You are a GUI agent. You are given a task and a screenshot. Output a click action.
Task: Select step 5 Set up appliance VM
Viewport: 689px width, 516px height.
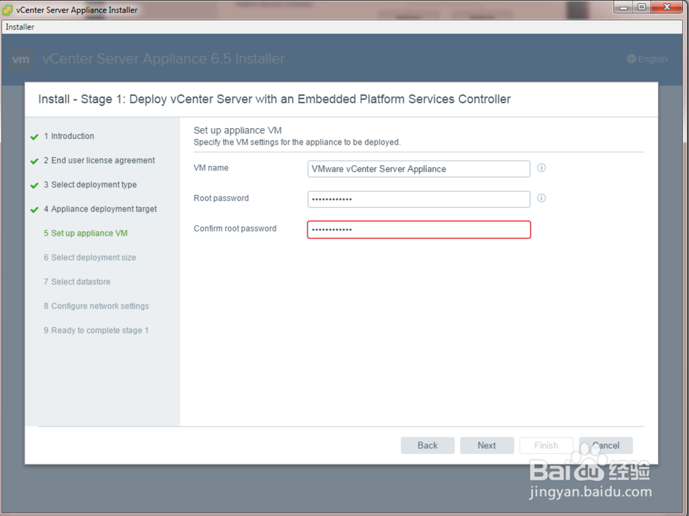click(85, 234)
